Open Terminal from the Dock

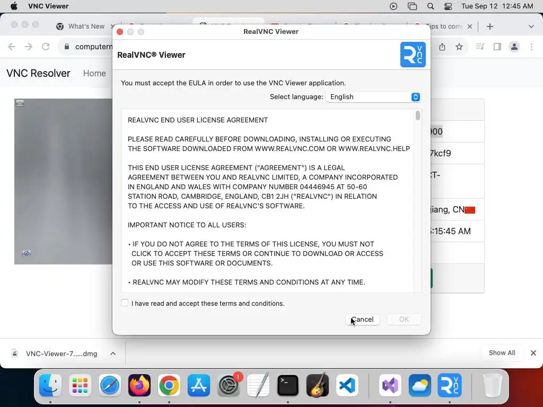click(288, 385)
